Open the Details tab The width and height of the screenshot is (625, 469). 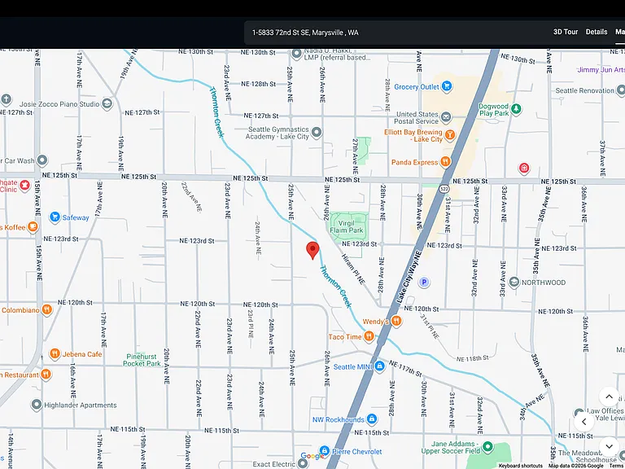[597, 32]
